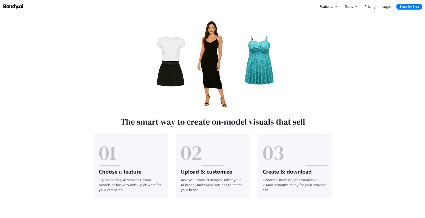Click the large 02 step number
The width and height of the screenshot is (425, 218).
191,153
